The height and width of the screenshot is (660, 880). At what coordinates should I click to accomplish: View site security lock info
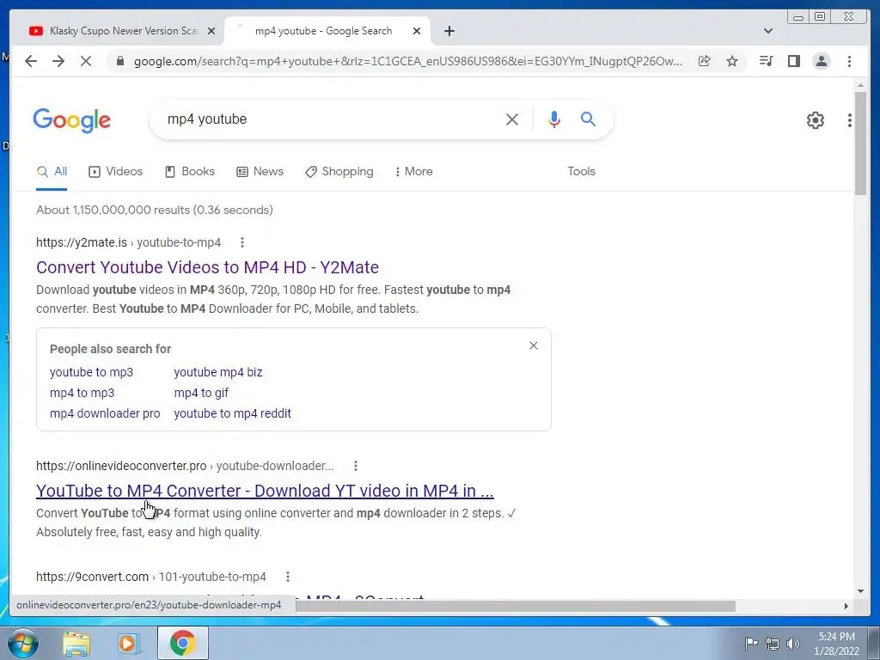pos(119,61)
